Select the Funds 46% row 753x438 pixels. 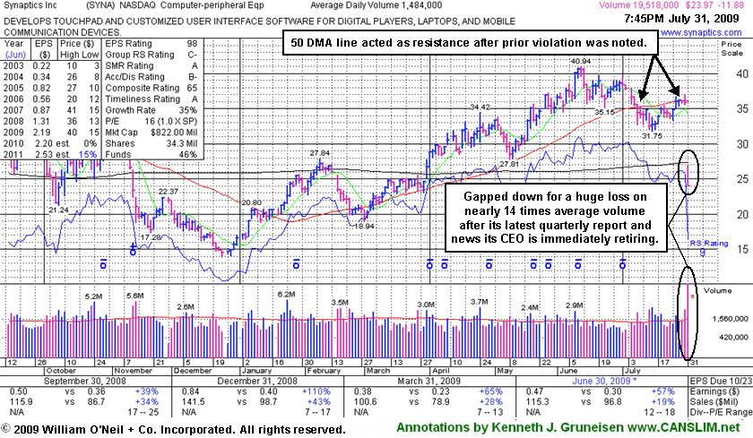[151, 154]
